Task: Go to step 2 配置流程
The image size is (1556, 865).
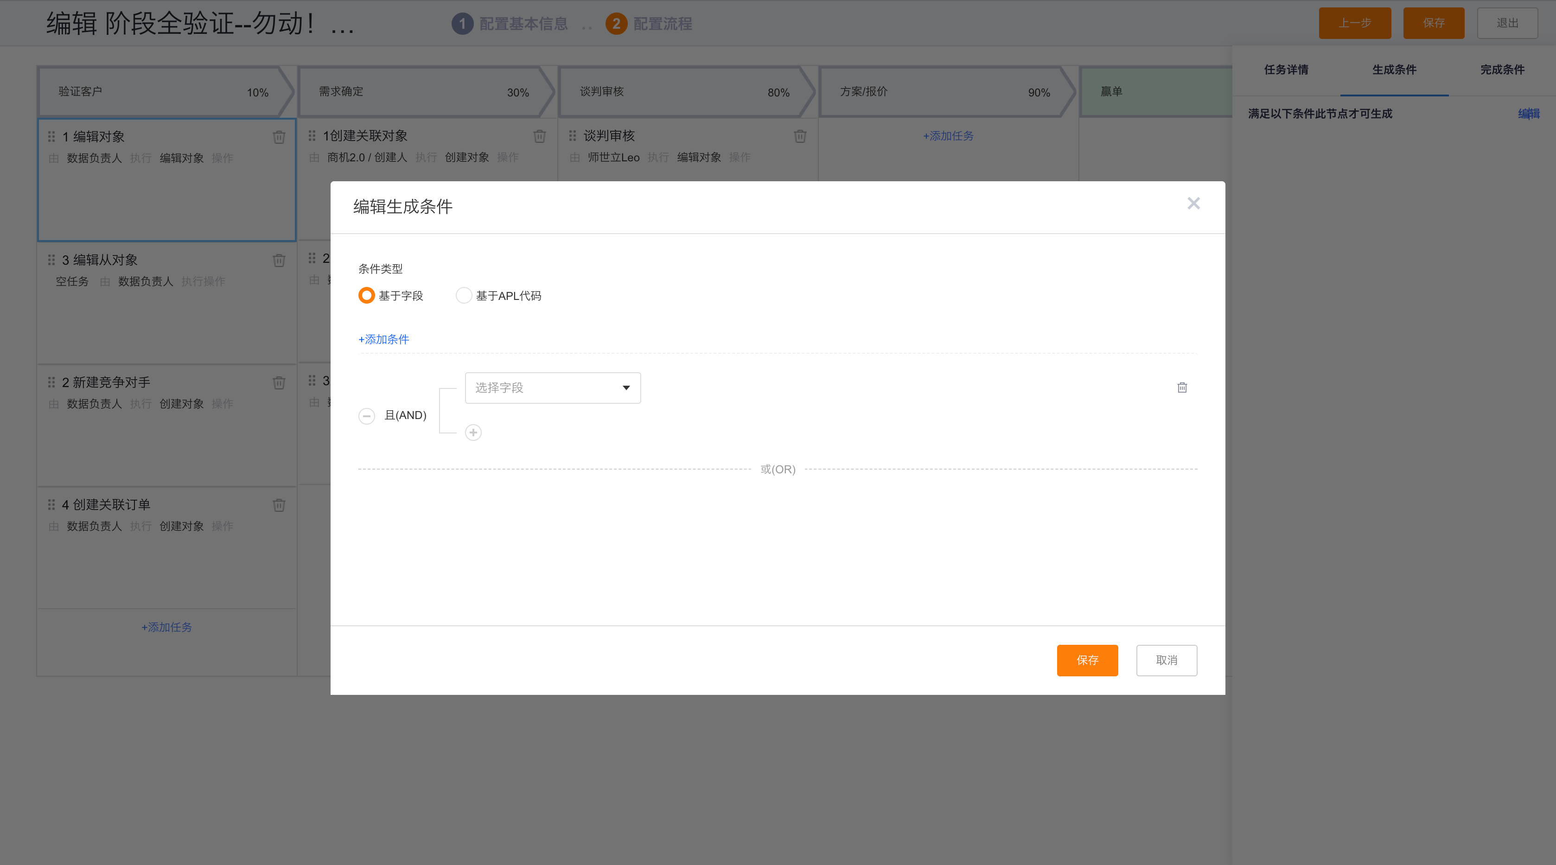Action: [649, 24]
